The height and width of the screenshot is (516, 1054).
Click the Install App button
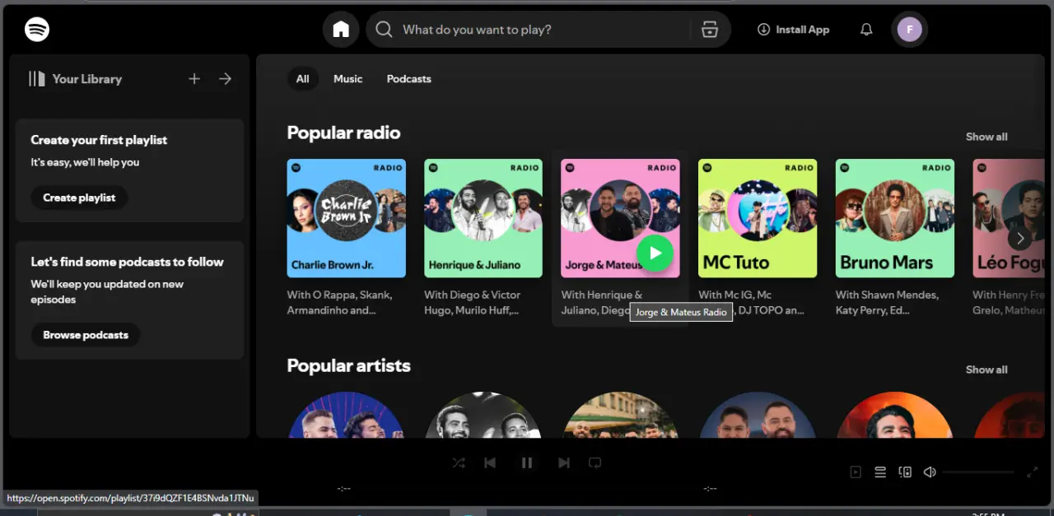point(793,30)
